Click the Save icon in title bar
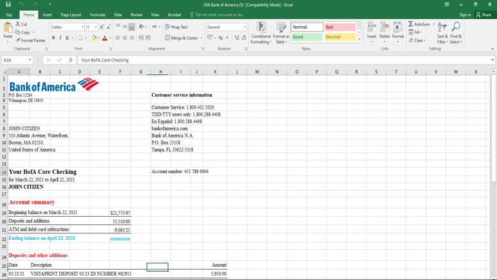The width and height of the screenshot is (497, 280). (x=8, y=4)
